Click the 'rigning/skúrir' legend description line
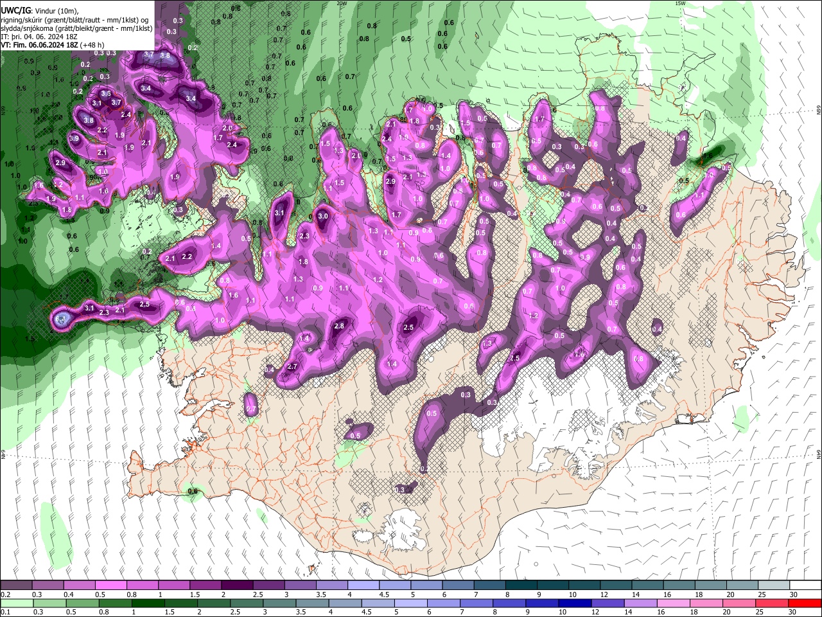Image resolution: width=822 pixels, height=617 pixels. [74, 20]
